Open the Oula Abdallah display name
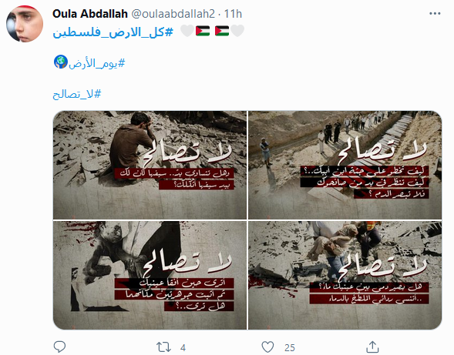The height and width of the screenshot is (355, 454). coord(90,14)
